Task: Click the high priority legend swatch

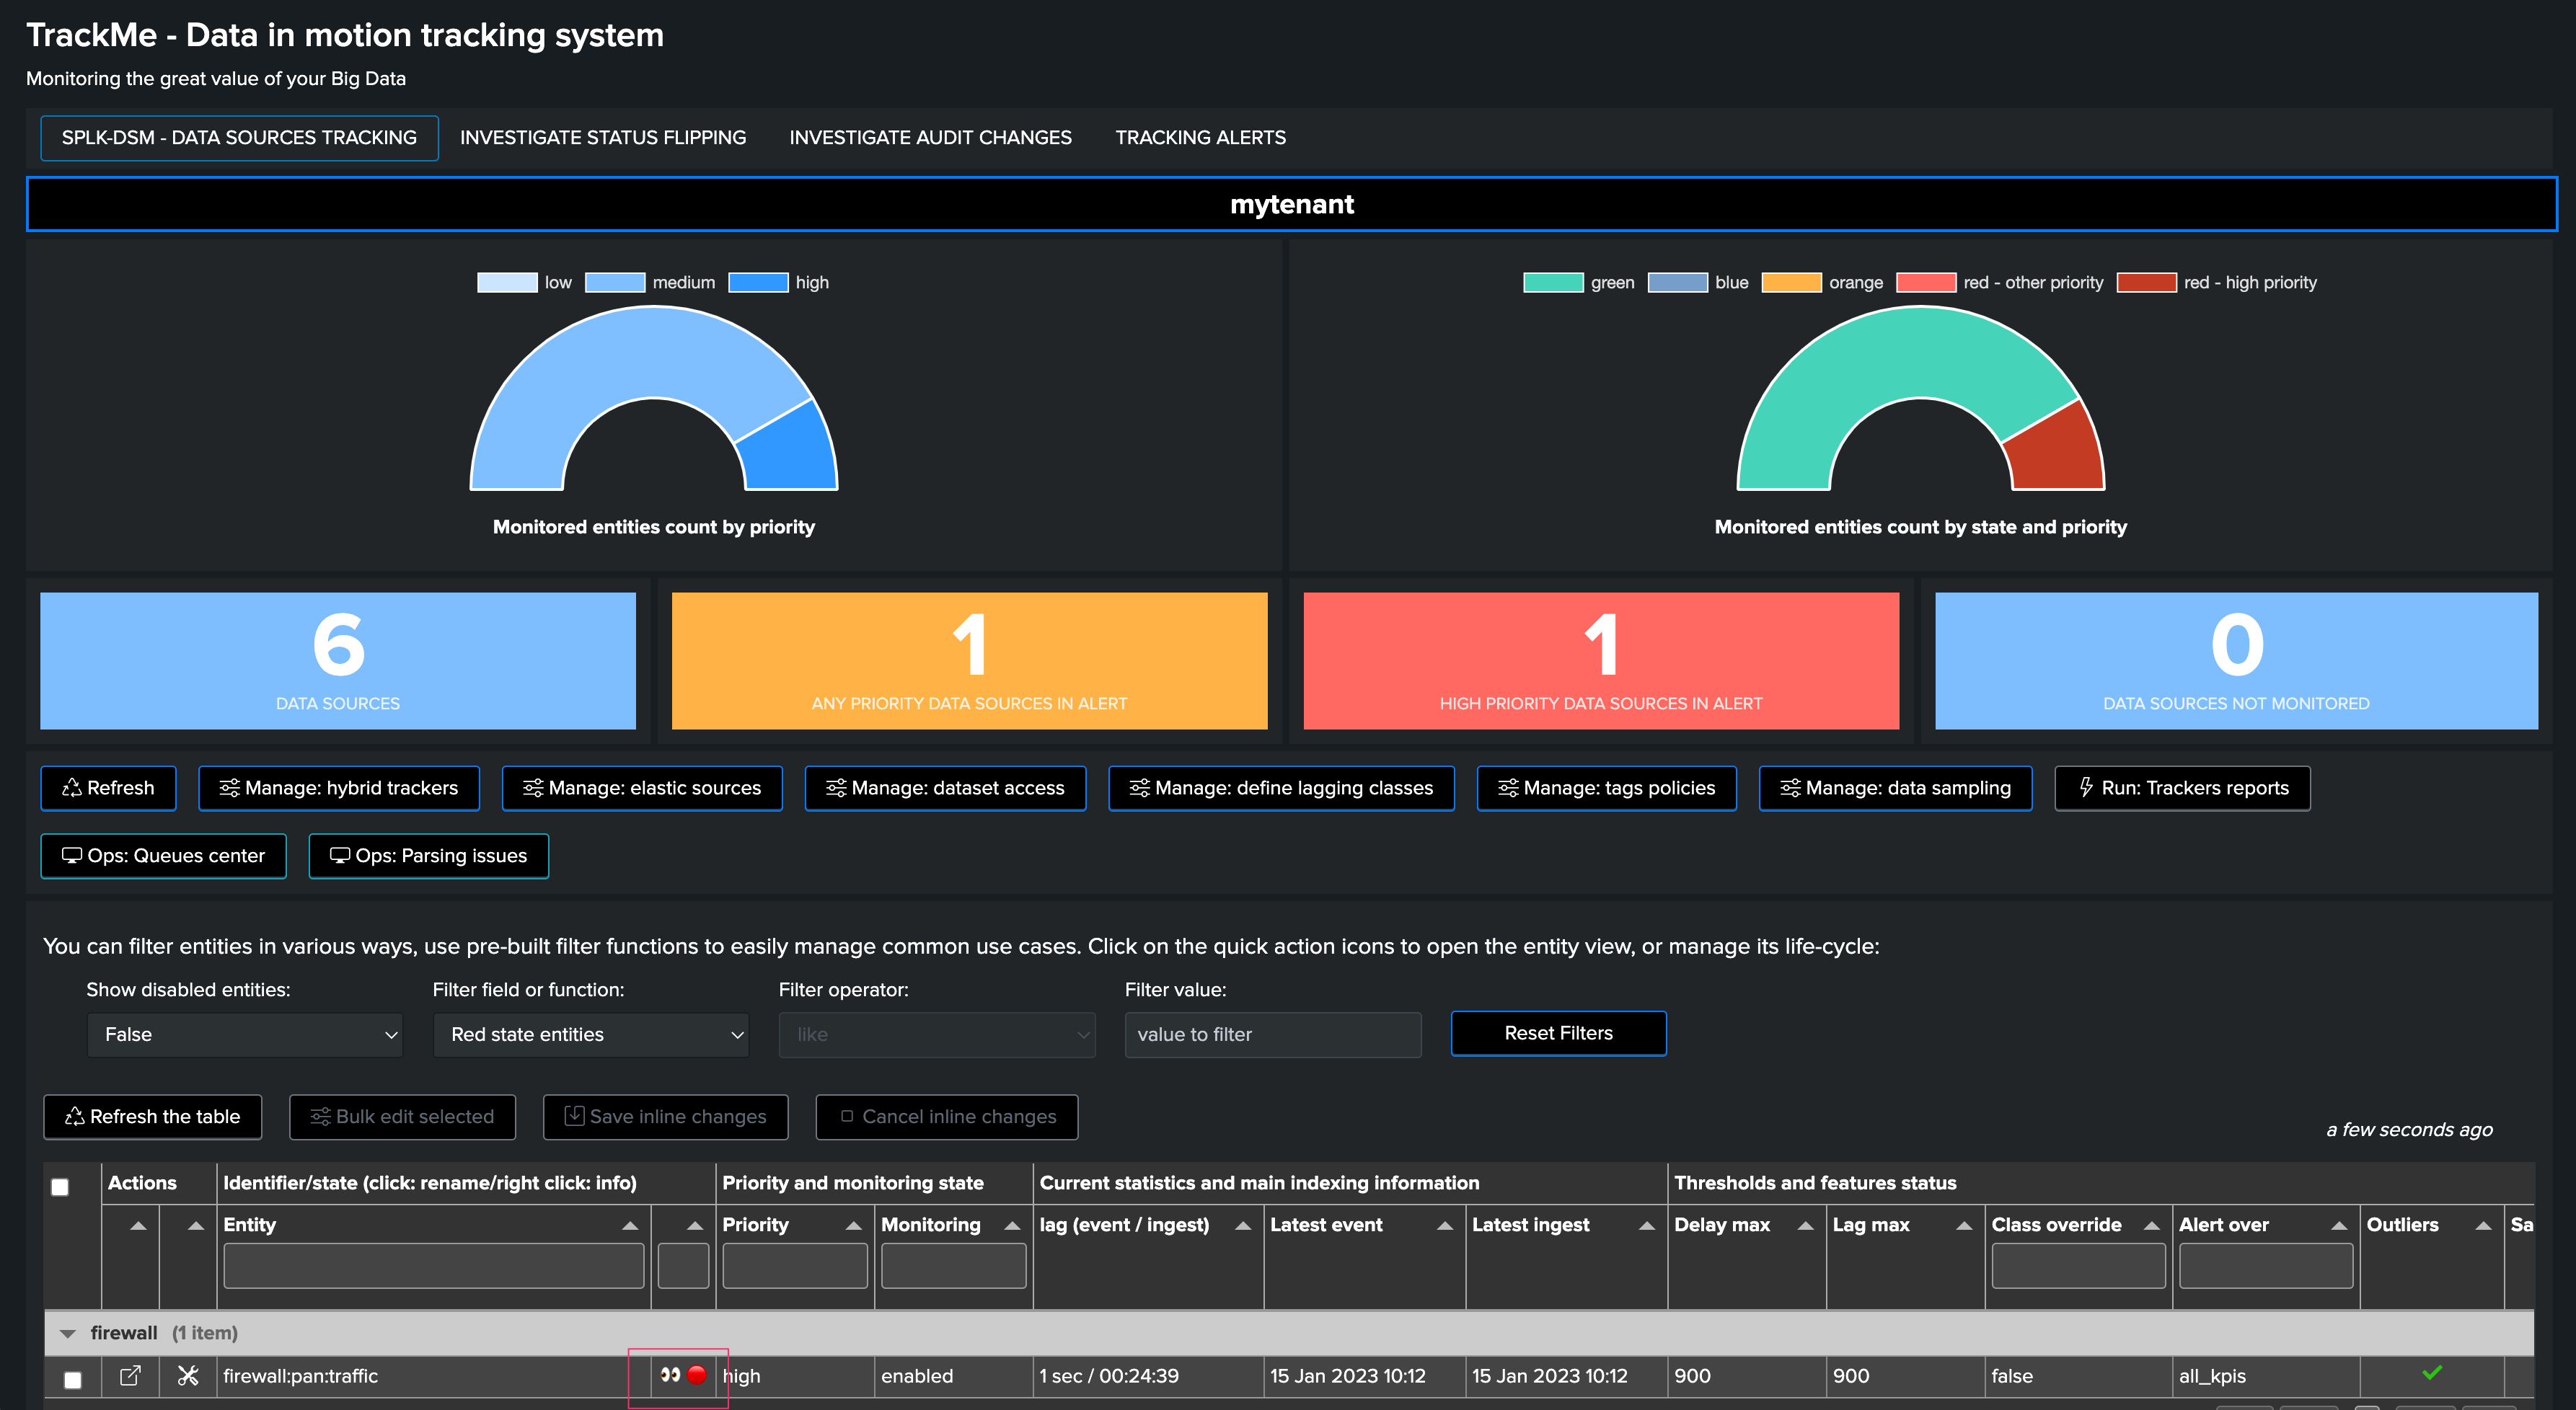Action: point(758,283)
